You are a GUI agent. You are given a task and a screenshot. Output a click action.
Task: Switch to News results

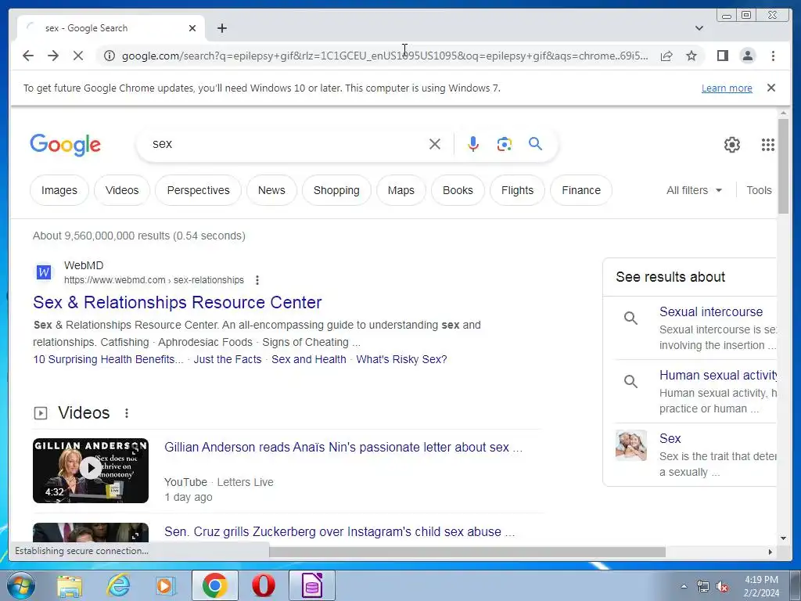click(x=271, y=190)
